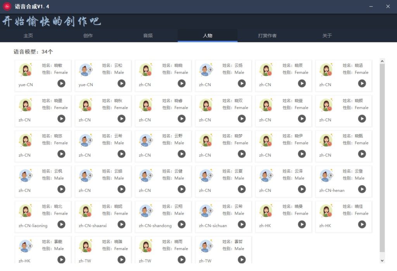The width and height of the screenshot is (397, 271).
Task: Play the zh-CN-liaoning voice preview
Action: [61, 224]
